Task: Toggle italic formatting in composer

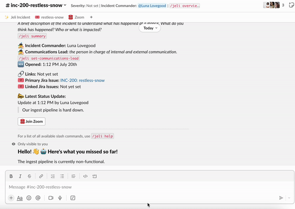Action: pyautogui.click(x=20, y=176)
